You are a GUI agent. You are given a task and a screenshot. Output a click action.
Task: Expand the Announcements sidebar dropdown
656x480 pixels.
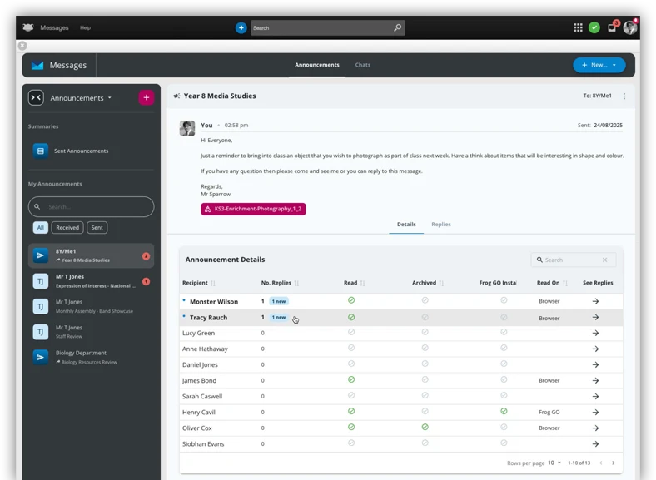click(x=109, y=98)
